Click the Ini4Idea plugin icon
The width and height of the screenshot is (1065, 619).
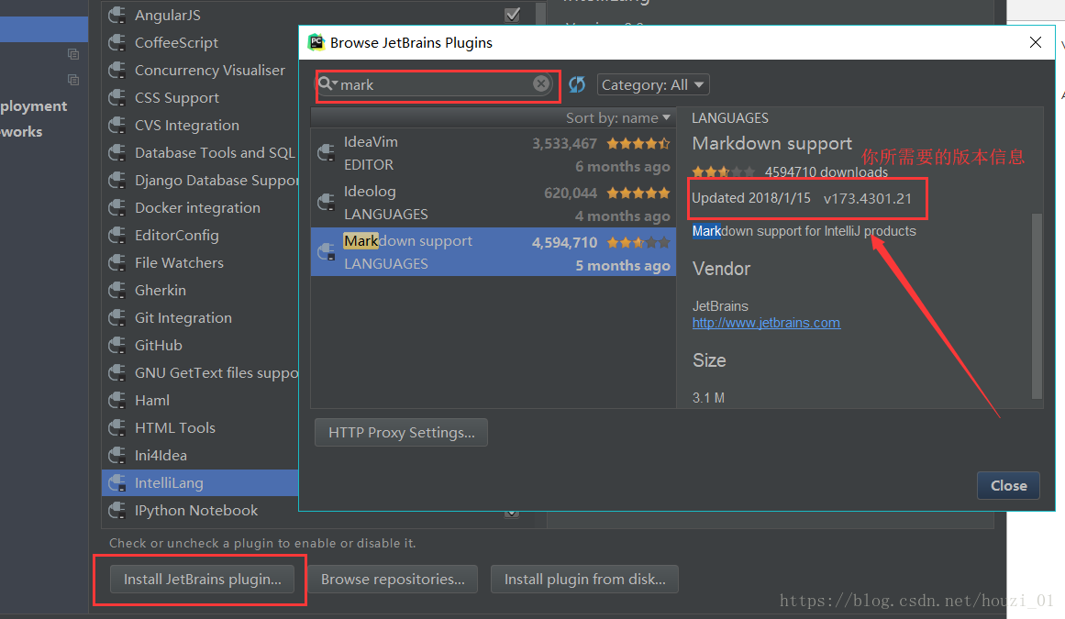116,455
